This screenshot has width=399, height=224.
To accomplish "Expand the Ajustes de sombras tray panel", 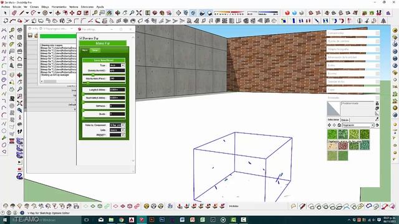I will tap(353, 41).
